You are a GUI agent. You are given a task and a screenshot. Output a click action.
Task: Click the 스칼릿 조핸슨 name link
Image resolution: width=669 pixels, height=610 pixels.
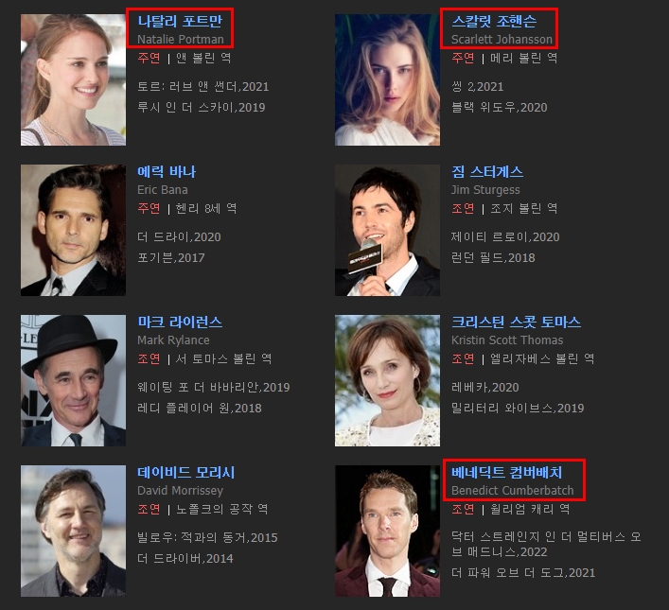494,21
